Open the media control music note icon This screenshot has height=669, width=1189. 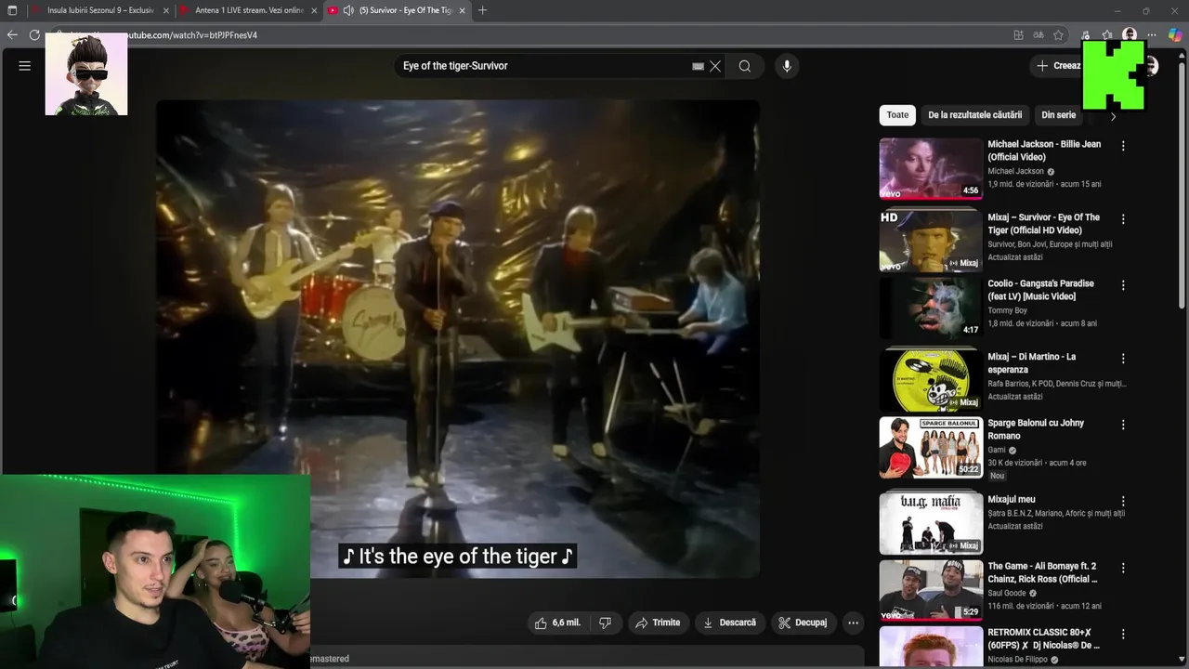(1086, 35)
